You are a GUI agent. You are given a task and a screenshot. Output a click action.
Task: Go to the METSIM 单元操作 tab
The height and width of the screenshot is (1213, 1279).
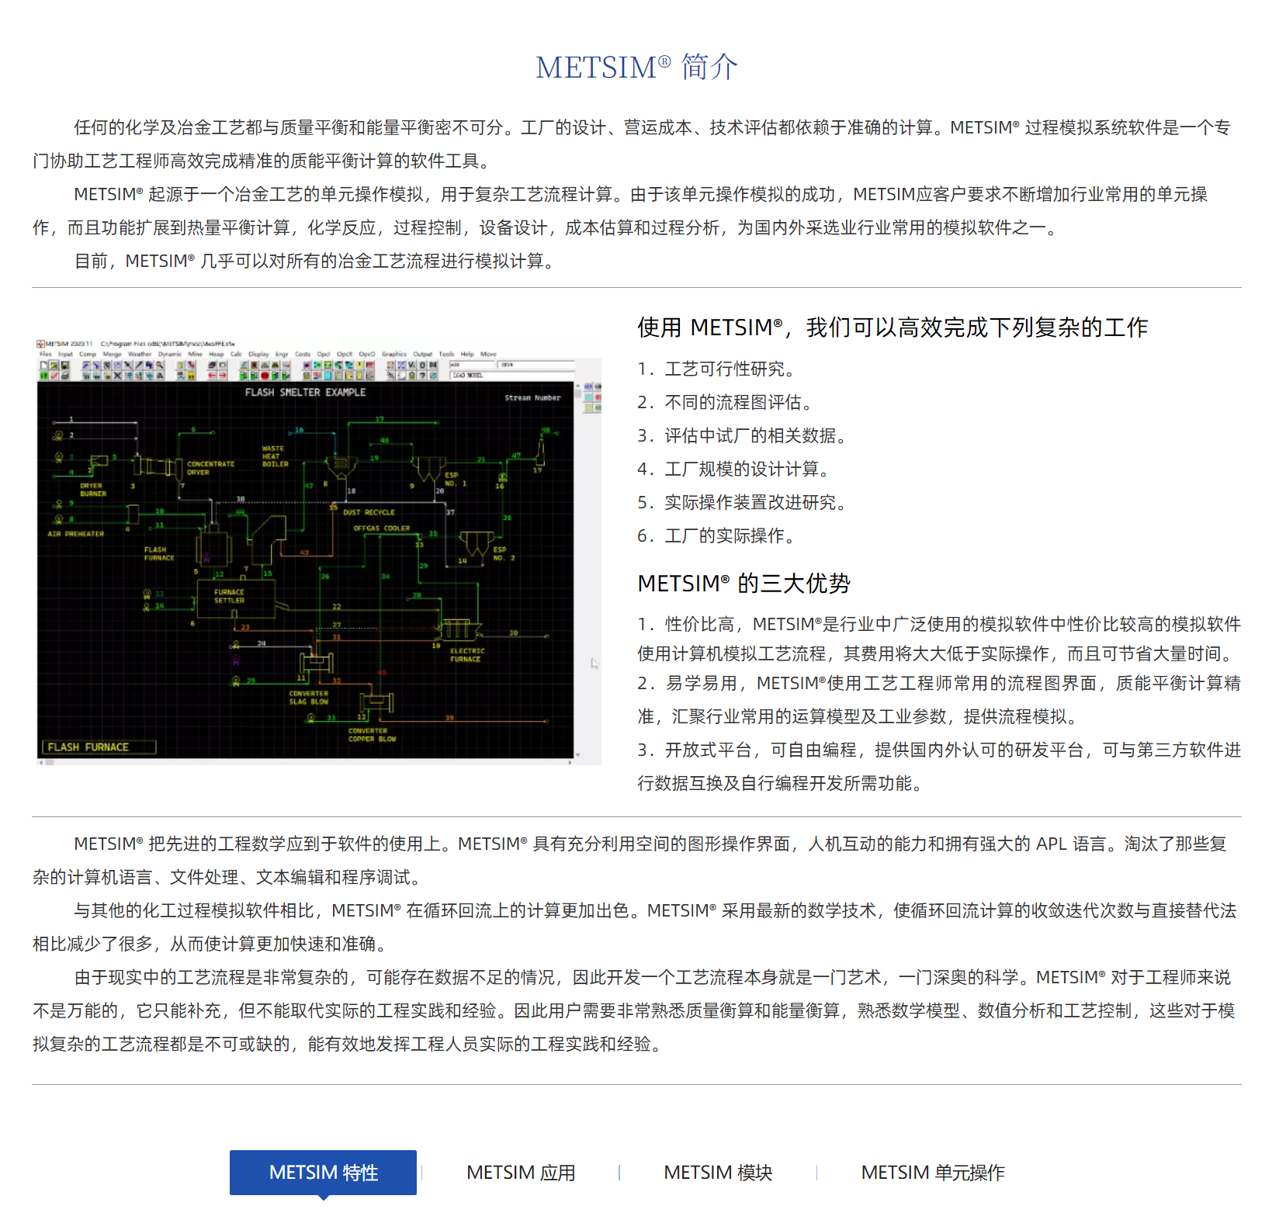click(933, 1172)
